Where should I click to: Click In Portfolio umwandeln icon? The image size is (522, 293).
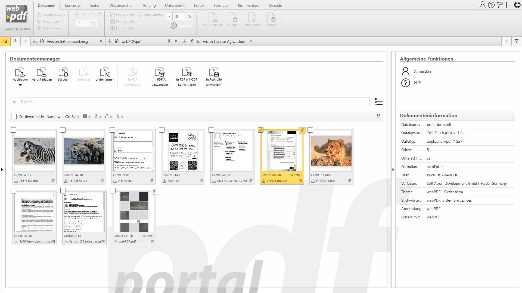pyautogui.click(x=214, y=72)
